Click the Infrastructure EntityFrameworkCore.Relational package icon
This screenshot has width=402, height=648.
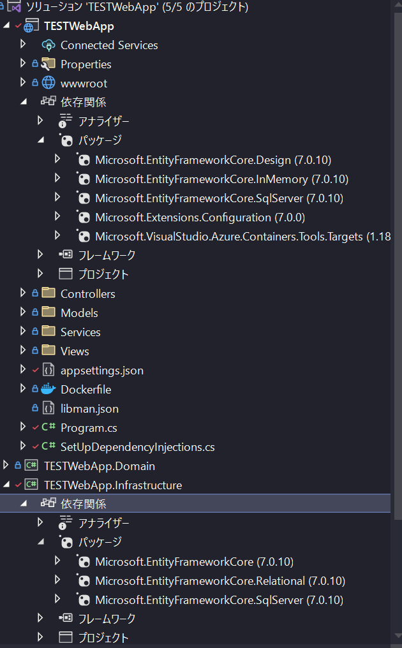click(x=84, y=580)
